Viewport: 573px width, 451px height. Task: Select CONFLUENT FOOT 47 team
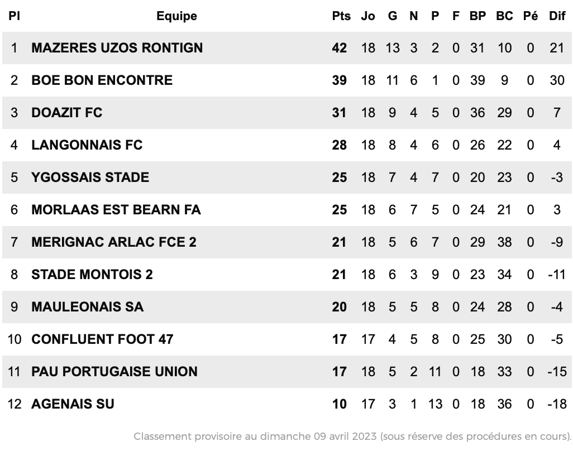pos(102,339)
